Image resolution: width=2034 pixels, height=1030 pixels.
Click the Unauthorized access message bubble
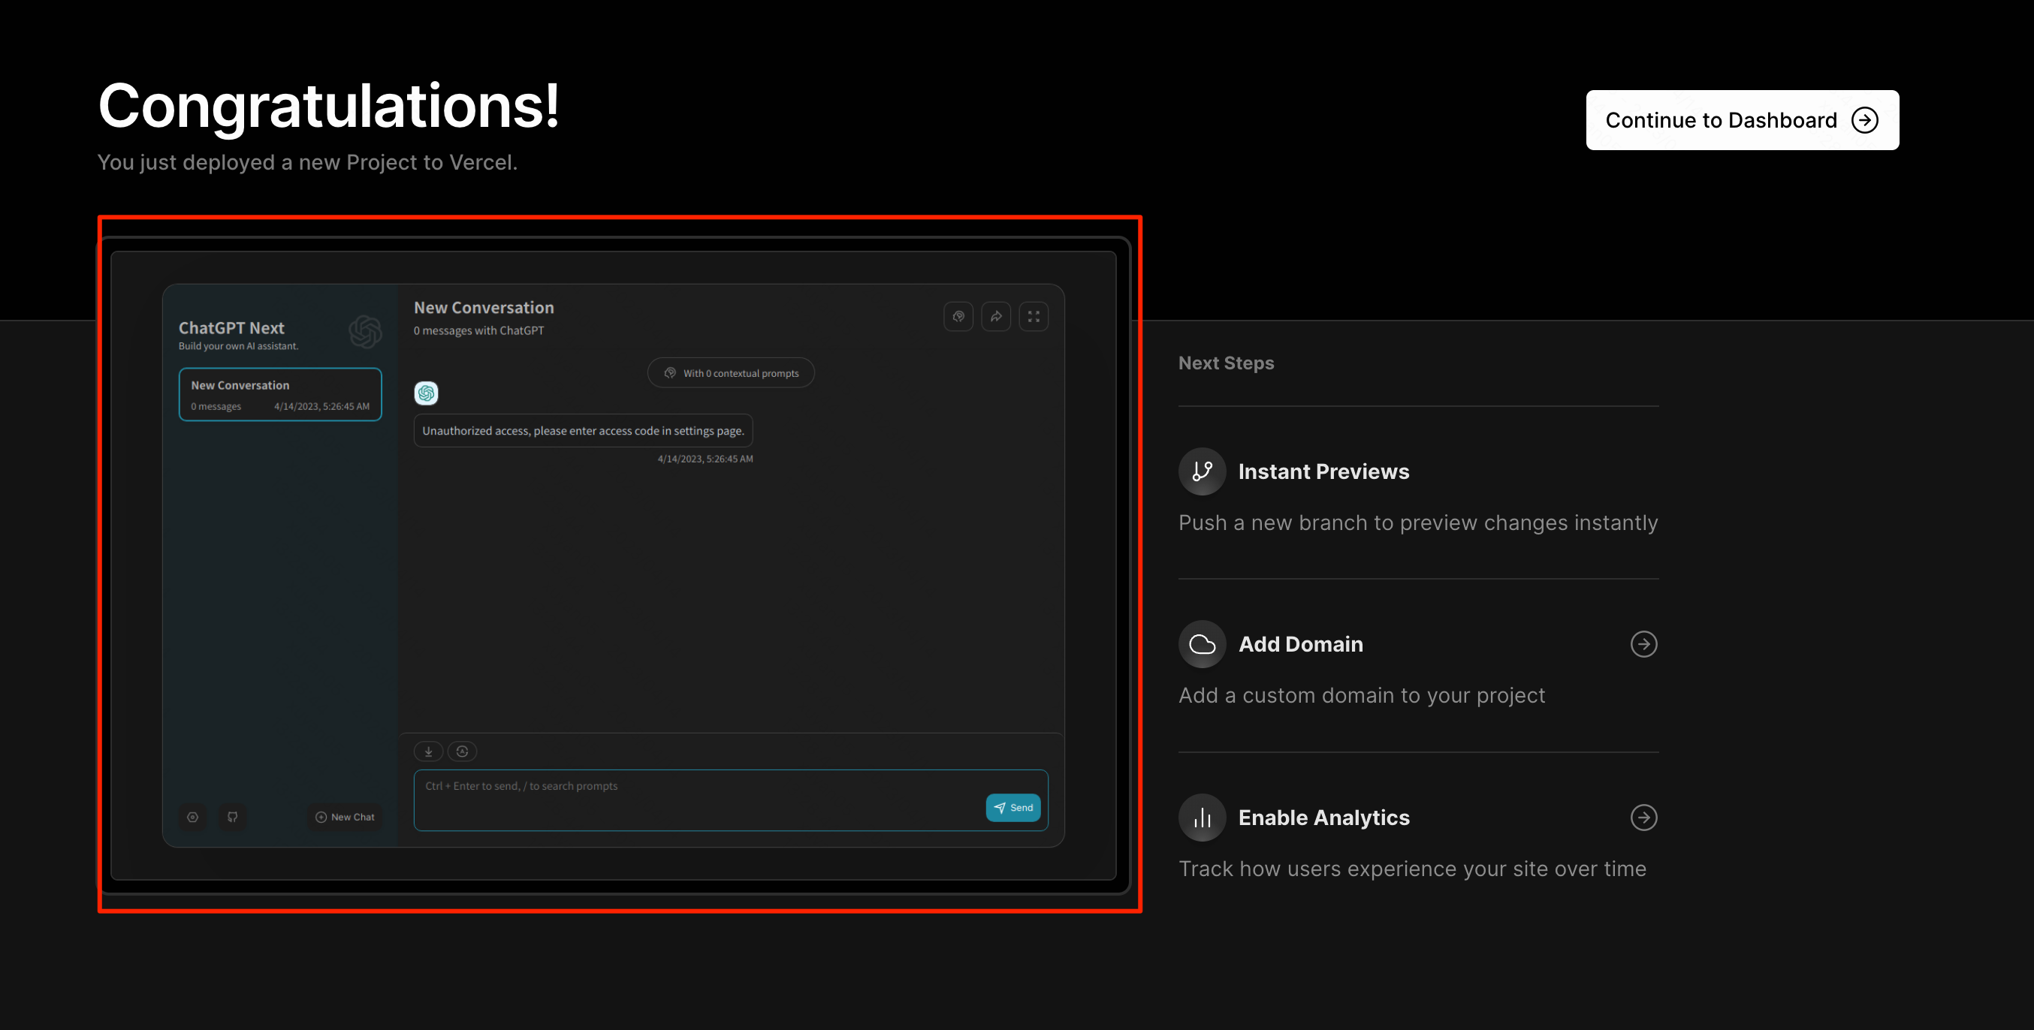(583, 430)
